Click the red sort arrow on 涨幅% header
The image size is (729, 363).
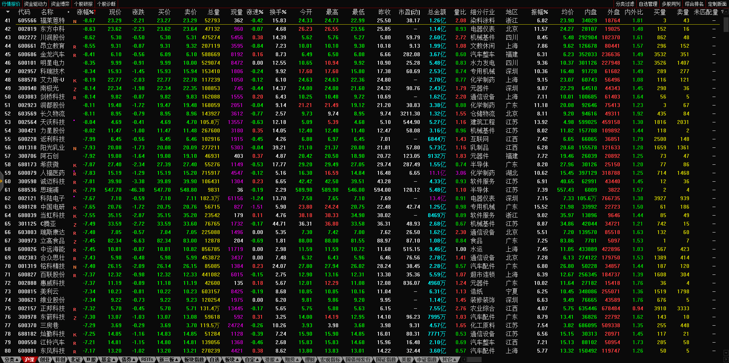click(95, 12)
